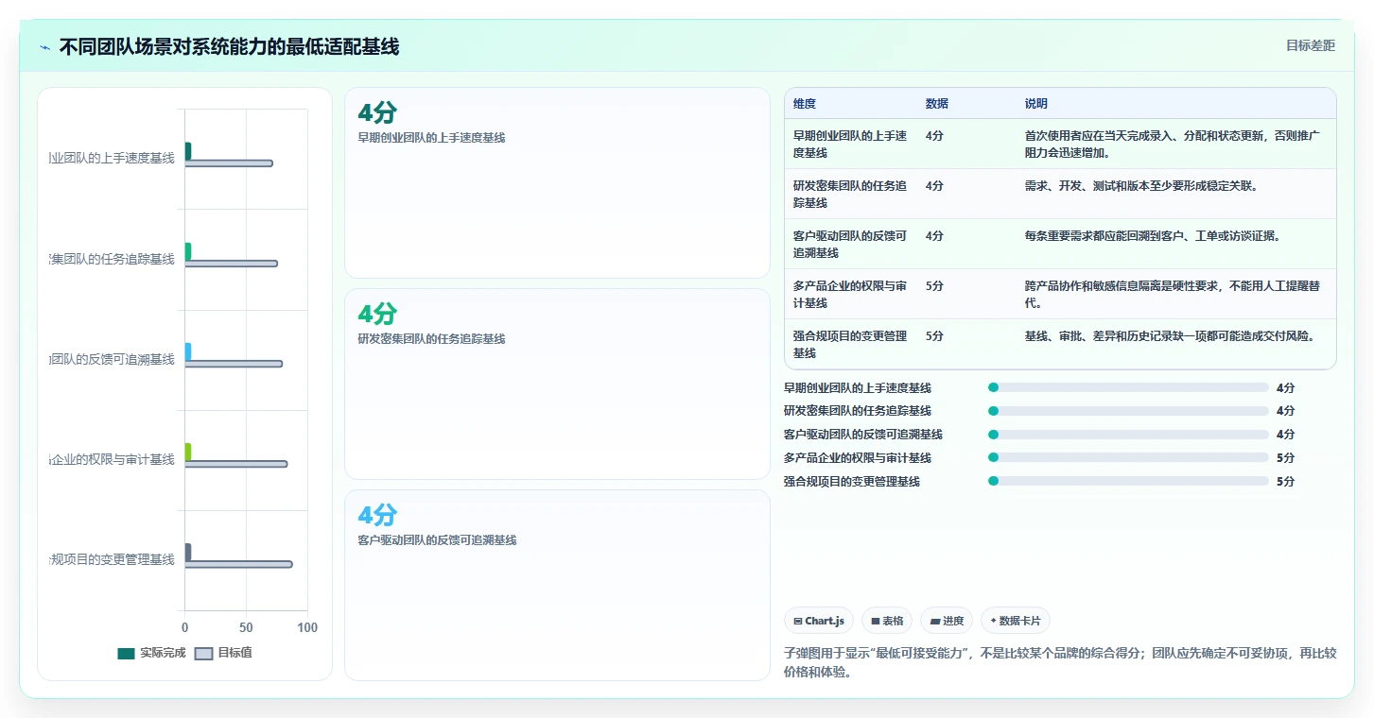
Task: Click the green actual bar for 上手速度基线
Action: pyautogui.click(x=188, y=151)
